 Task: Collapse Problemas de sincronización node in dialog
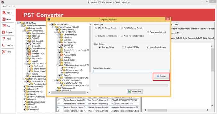pyautogui.click(x=57, y=65)
